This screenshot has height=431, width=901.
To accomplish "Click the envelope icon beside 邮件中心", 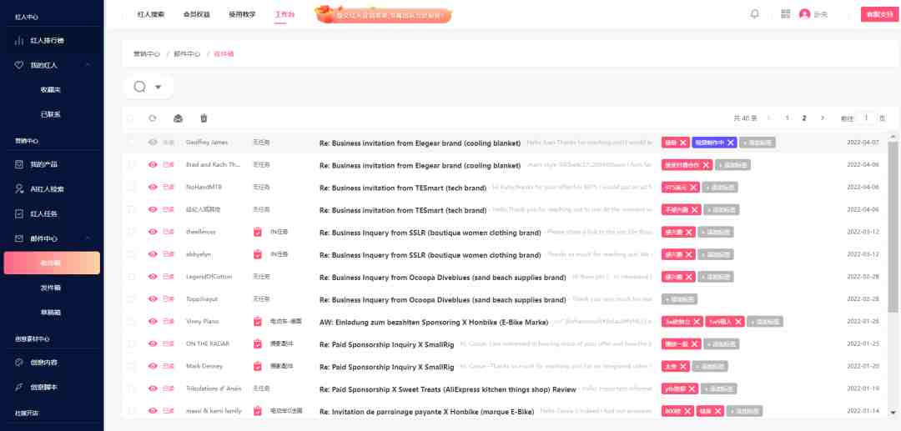I will pyautogui.click(x=19, y=238).
